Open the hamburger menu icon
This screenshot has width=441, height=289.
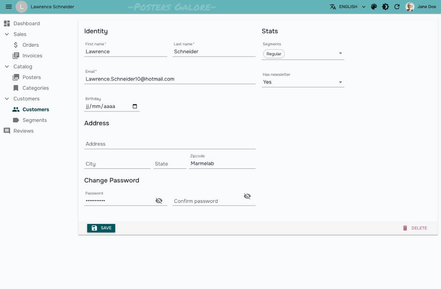pos(9,7)
